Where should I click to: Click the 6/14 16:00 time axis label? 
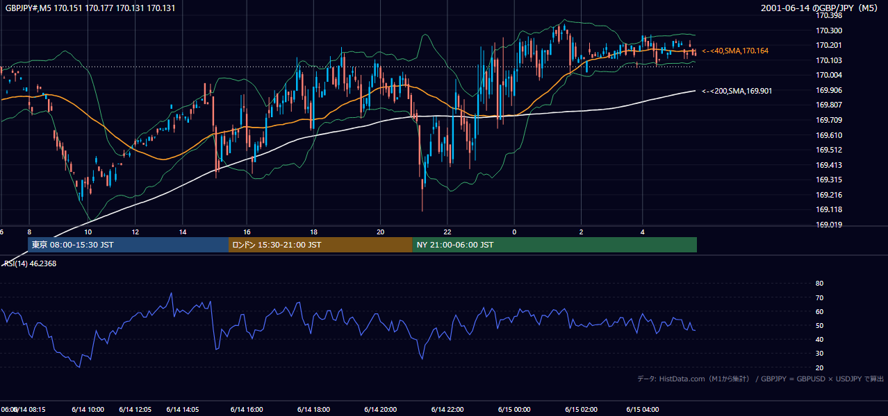point(247,409)
